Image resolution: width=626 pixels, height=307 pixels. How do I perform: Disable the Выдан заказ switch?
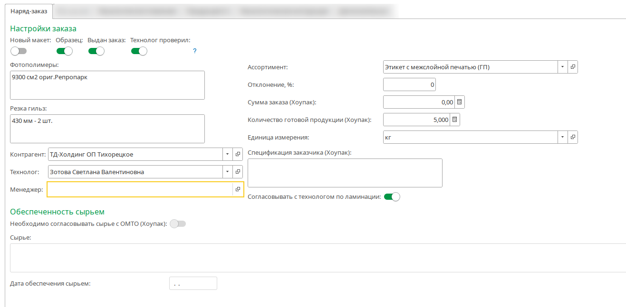coord(96,51)
